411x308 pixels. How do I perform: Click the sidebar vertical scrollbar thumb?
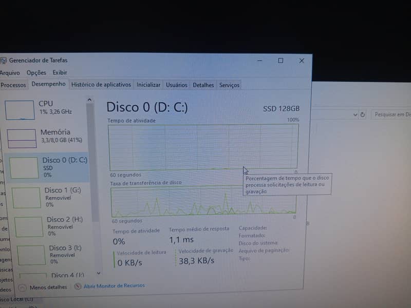(92, 162)
